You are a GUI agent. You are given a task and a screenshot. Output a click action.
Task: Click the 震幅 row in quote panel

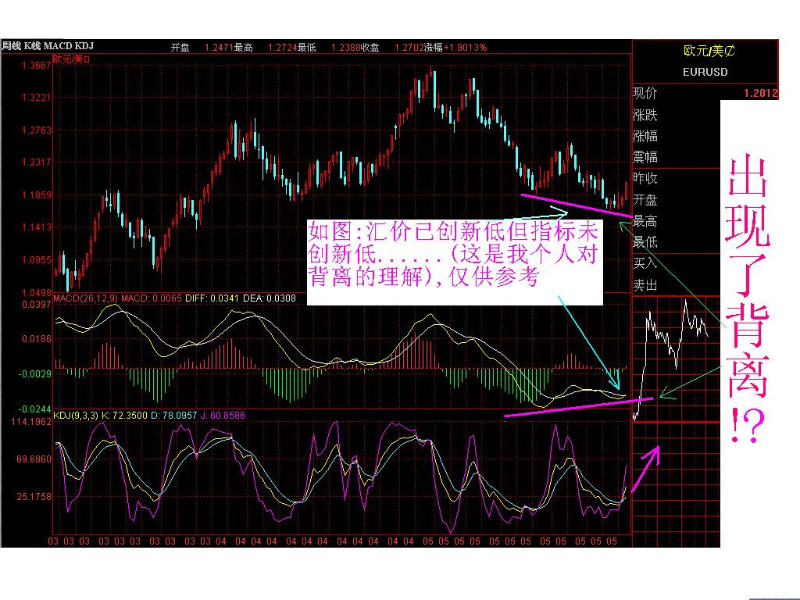coord(645,157)
